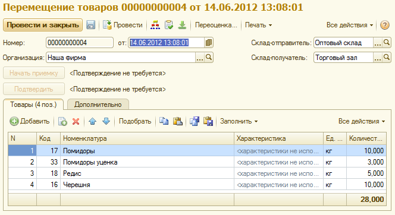Screen dimensions: 395x215
Task: Click Подобрать goods button
Action: pos(135,121)
